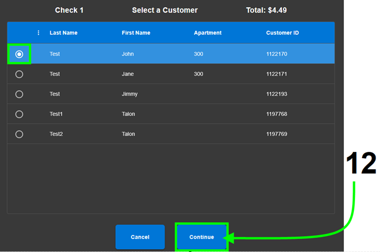Select the radio button for John Test
The image size is (380, 252).
click(19, 54)
